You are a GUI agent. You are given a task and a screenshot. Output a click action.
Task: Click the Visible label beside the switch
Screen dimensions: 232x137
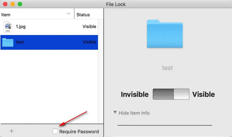203,95
